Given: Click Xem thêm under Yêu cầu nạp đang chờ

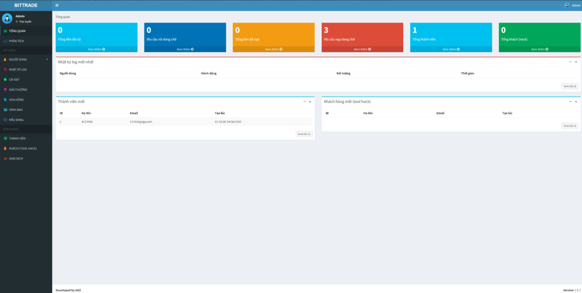Looking at the screenshot, I should click(x=362, y=49).
